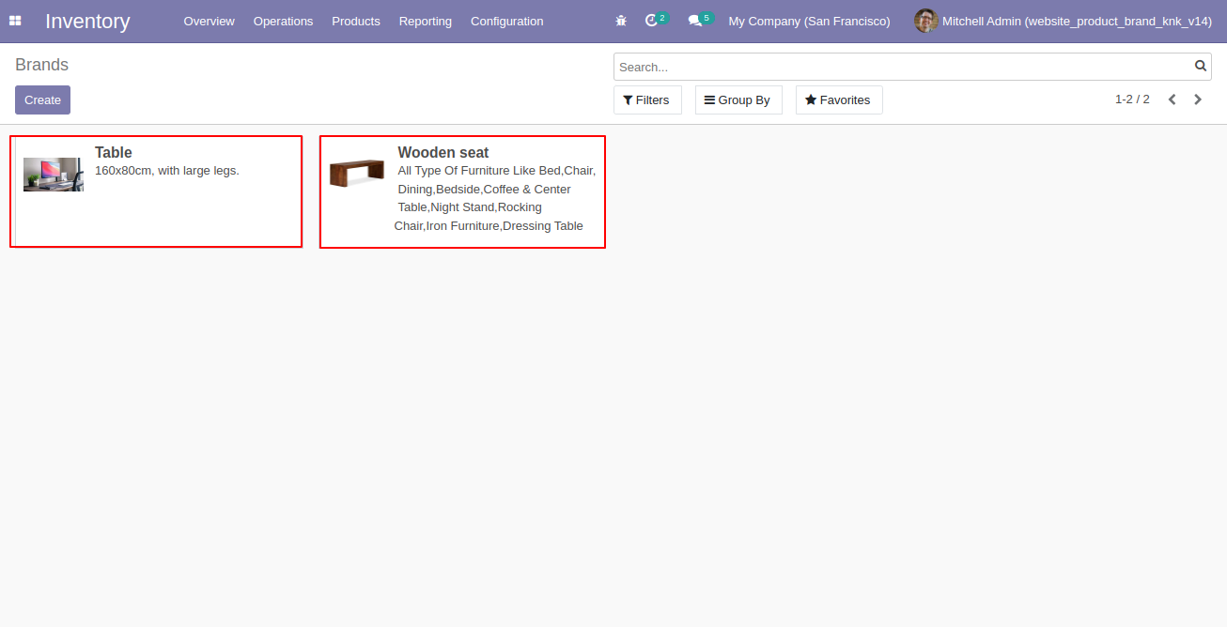Click the 160x80cm, with large legs description
Viewport: 1227px width, 627px height.
pos(167,170)
